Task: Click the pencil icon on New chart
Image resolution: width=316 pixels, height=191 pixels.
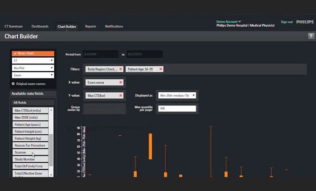Action: click(15, 54)
